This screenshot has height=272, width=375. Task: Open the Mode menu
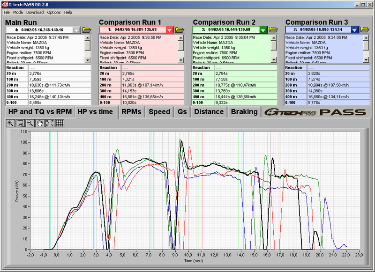[18, 13]
